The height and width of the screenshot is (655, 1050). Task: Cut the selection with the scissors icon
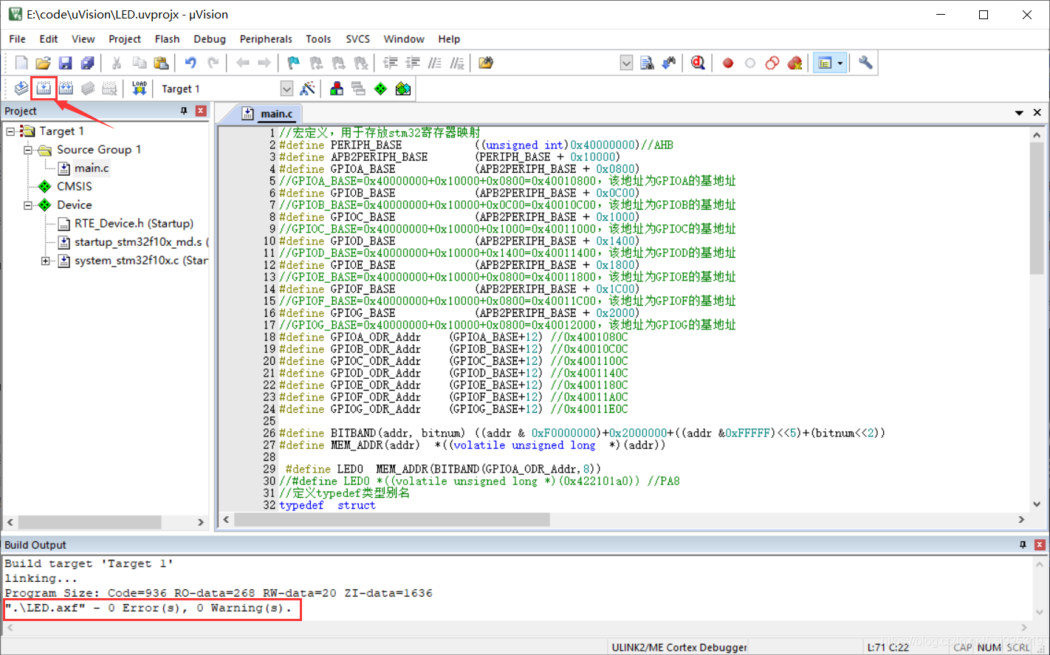click(117, 63)
